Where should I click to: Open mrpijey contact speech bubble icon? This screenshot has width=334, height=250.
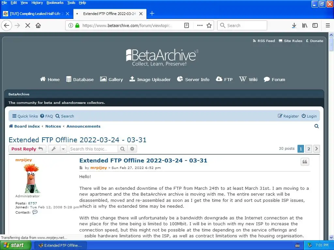[x=35, y=212]
